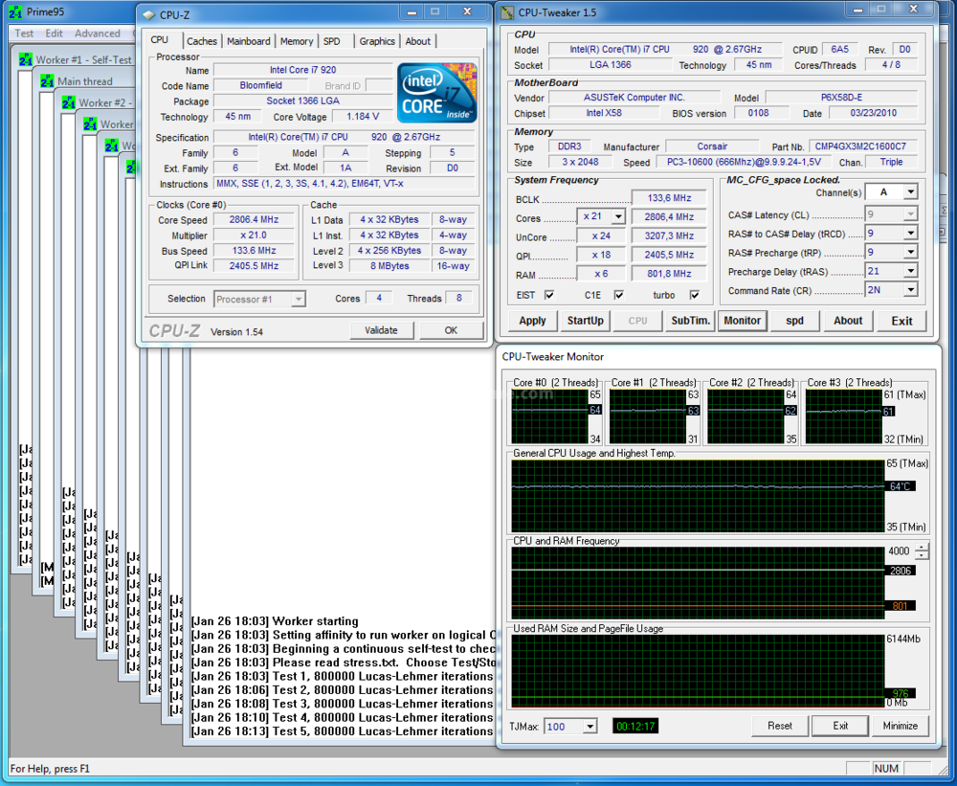The width and height of the screenshot is (957, 786).
Task: Open the Command Rate (CR) dropdown
Action: pyautogui.click(x=911, y=290)
